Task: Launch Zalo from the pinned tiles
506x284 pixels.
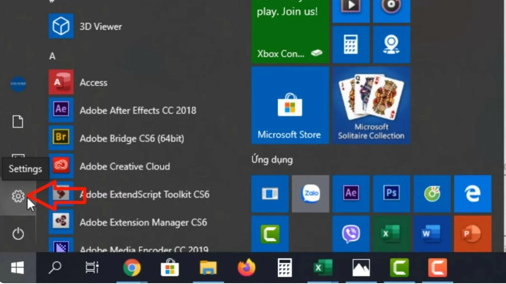Action: click(310, 194)
